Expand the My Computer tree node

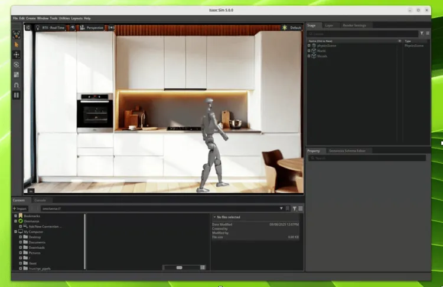(16, 232)
